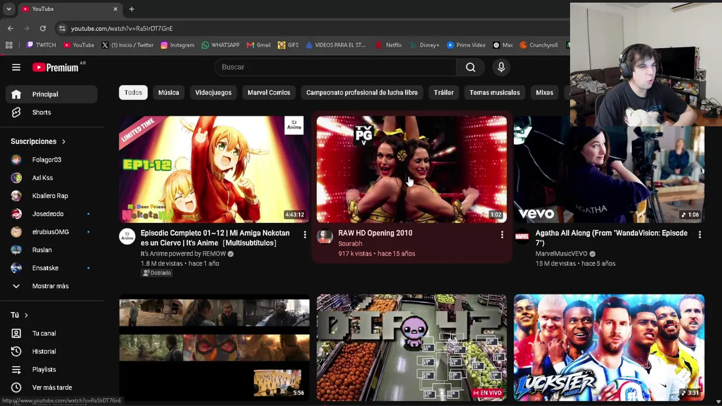
Task: Play the Agatha All Along vevo thumbnail
Action: 609,169
